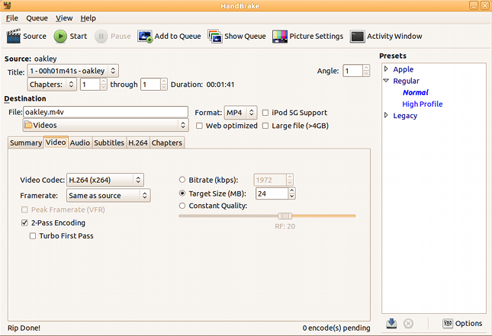Enable iPod 5G Support checkbox
The height and width of the screenshot is (336, 492).
click(x=265, y=113)
